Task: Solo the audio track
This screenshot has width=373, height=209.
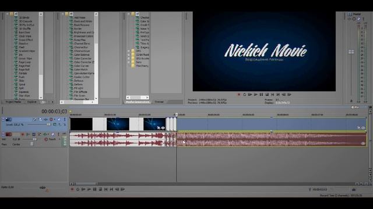Action: point(58,134)
